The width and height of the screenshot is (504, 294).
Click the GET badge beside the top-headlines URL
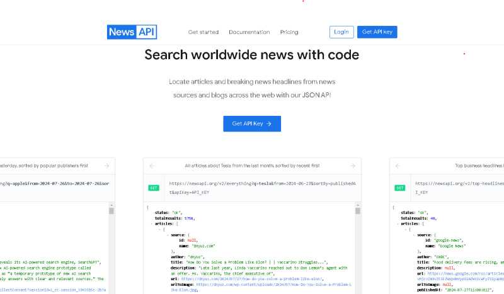(400, 188)
